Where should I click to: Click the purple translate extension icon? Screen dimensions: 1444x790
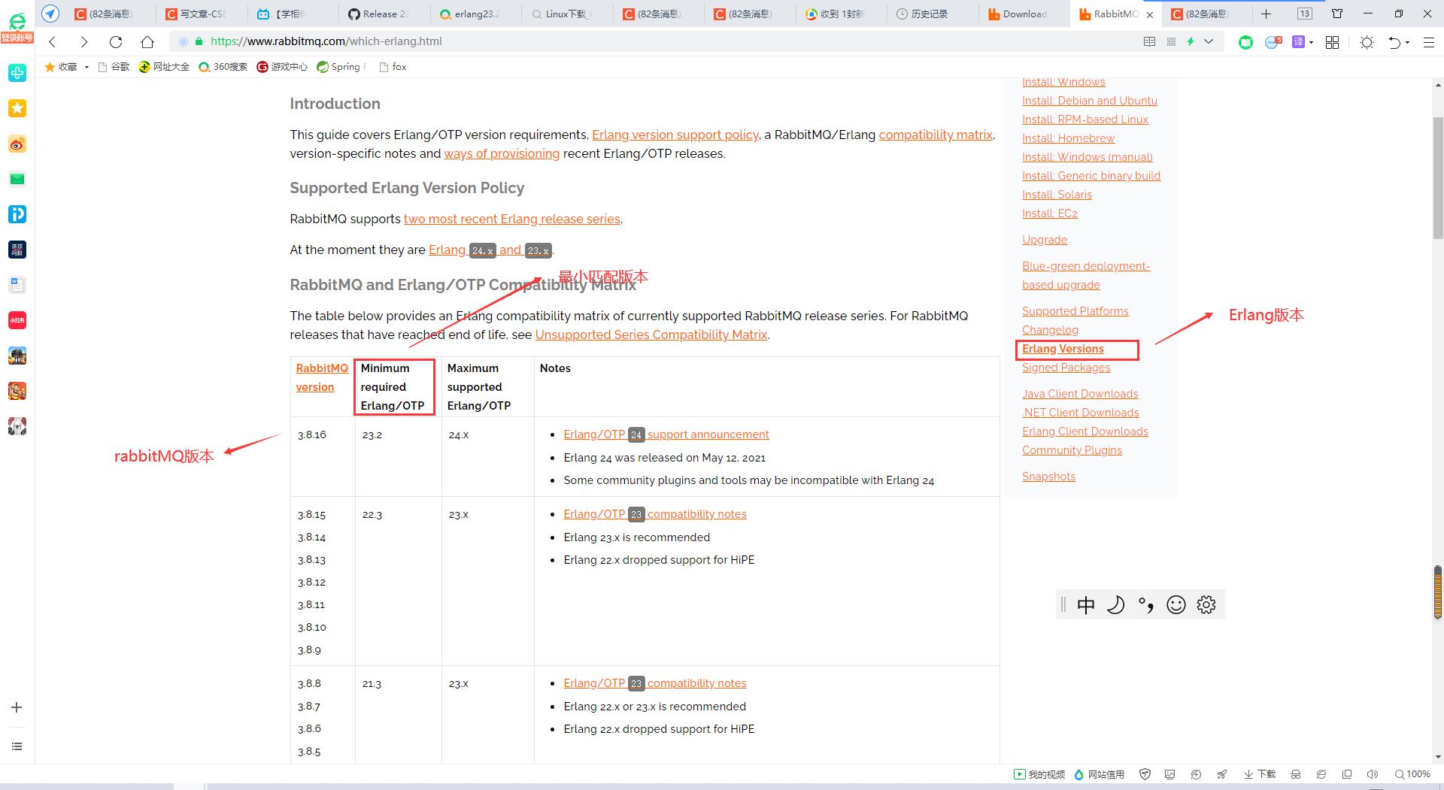pyautogui.click(x=1299, y=42)
